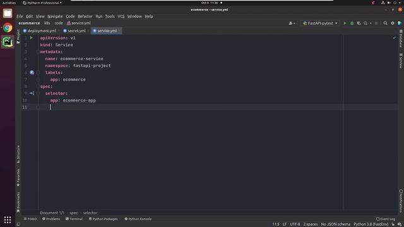This screenshot has width=404, height=227.
Task: Toggle the Bookmarks tool window
Action: [18, 202]
